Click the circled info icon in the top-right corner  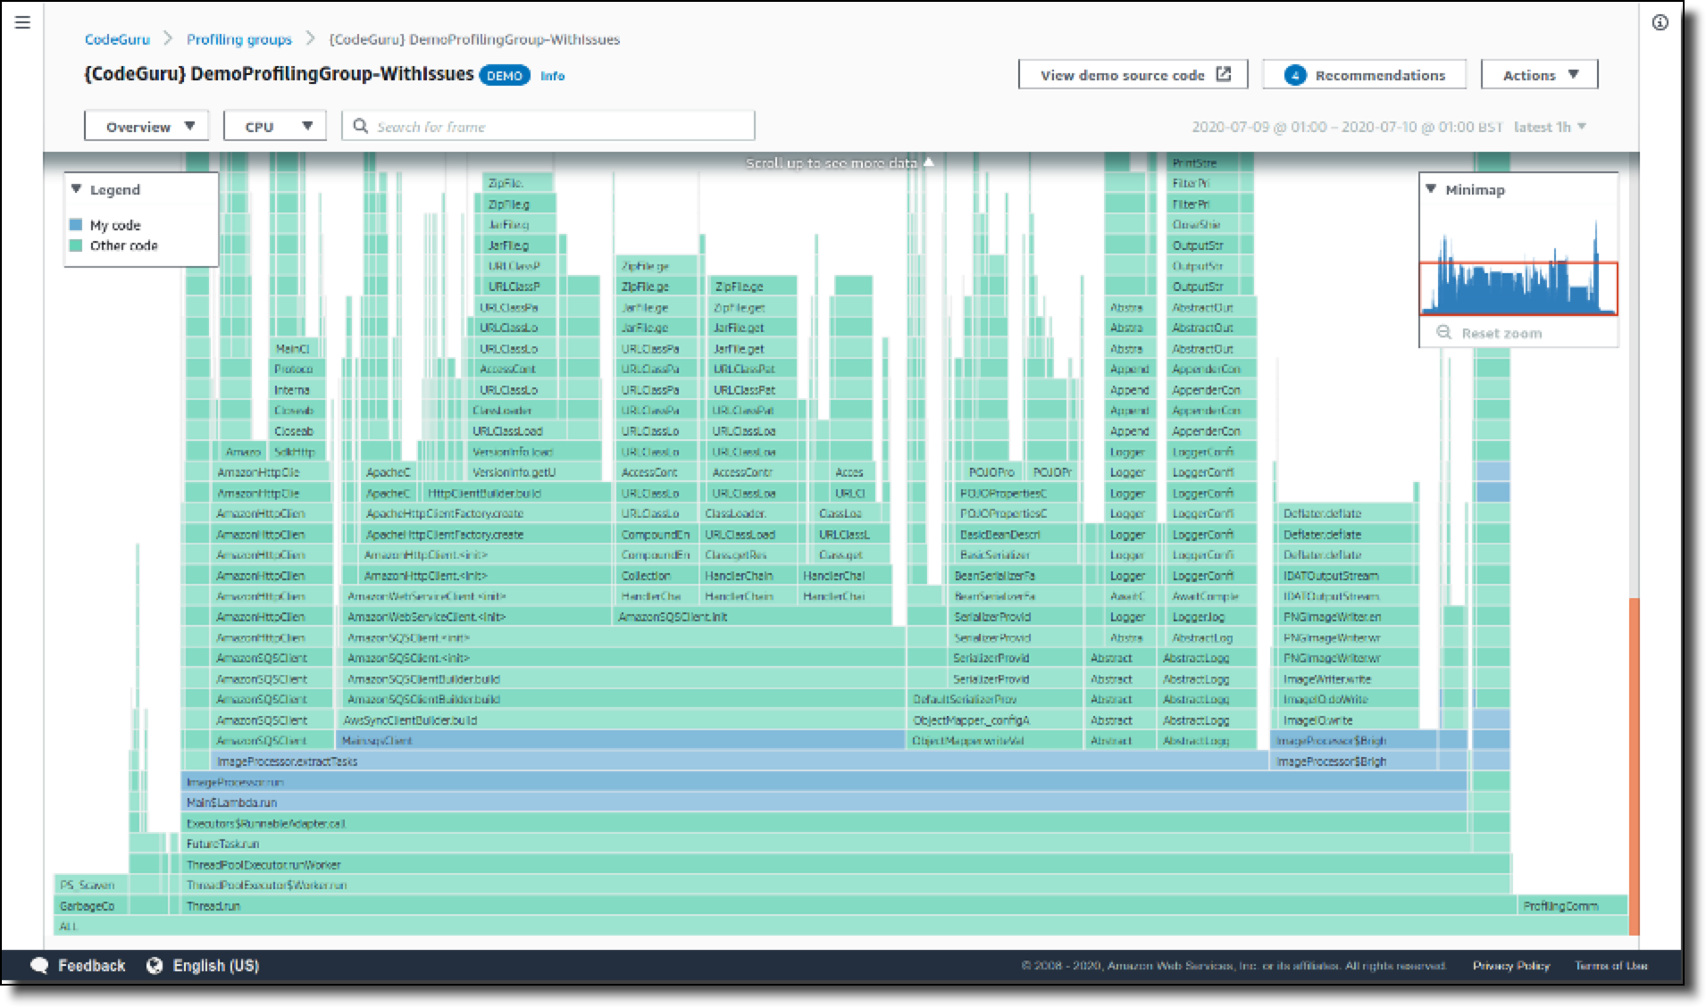pyautogui.click(x=1660, y=23)
